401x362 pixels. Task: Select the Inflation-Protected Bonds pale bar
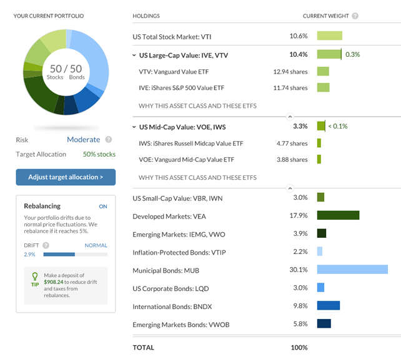click(x=320, y=251)
